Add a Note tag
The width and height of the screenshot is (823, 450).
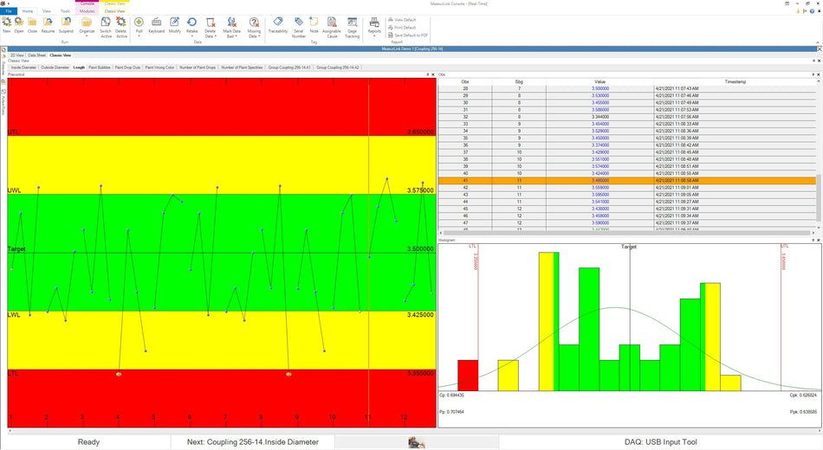pyautogui.click(x=314, y=23)
